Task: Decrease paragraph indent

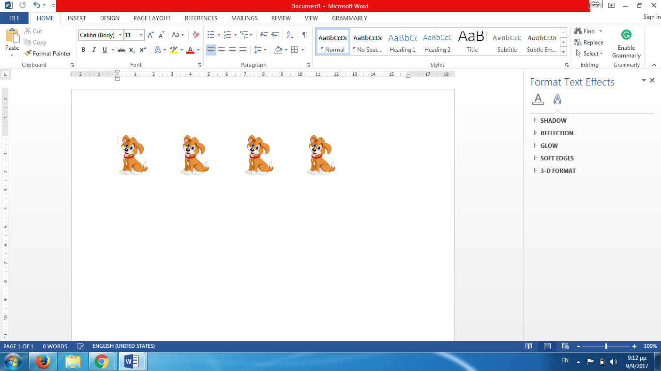Action: (x=264, y=35)
